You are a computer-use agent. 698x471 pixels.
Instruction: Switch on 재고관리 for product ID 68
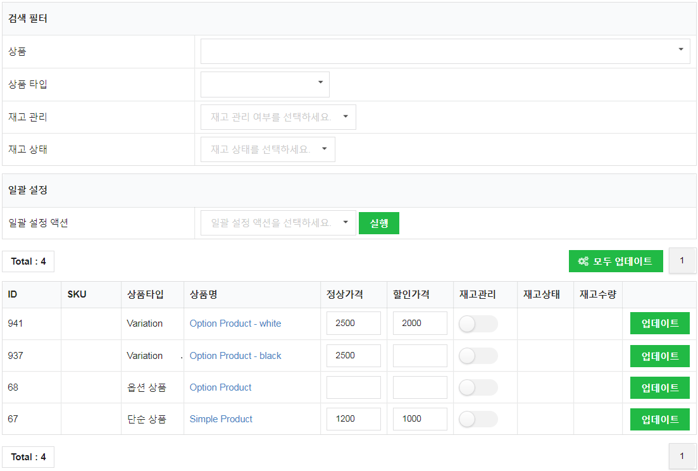(478, 387)
